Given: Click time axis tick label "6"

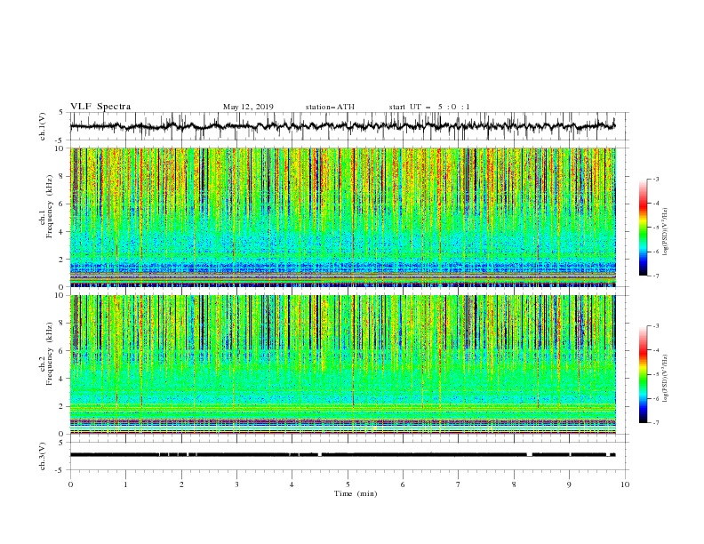Looking at the screenshot, I should point(403,484).
